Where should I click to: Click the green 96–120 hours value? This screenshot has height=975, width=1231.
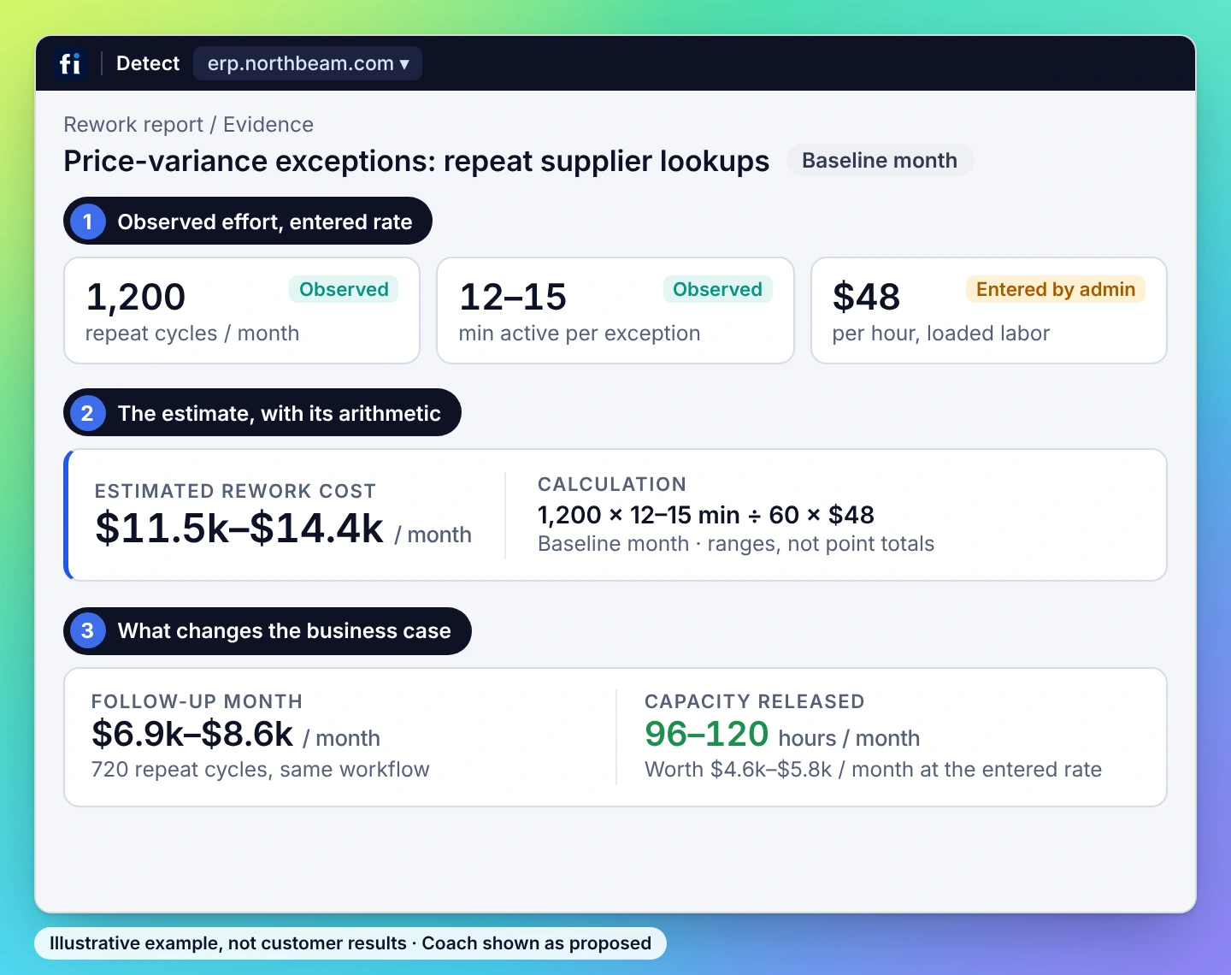pos(707,734)
